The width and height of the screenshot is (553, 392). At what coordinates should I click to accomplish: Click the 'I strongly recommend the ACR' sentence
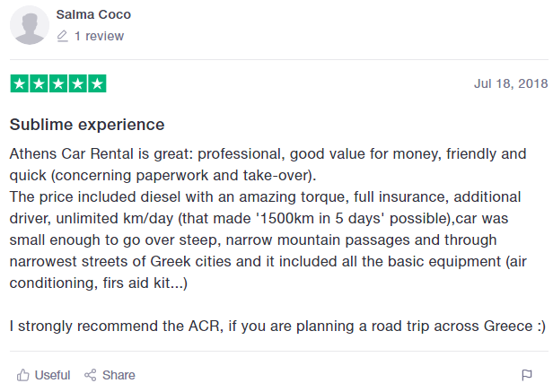(x=277, y=327)
